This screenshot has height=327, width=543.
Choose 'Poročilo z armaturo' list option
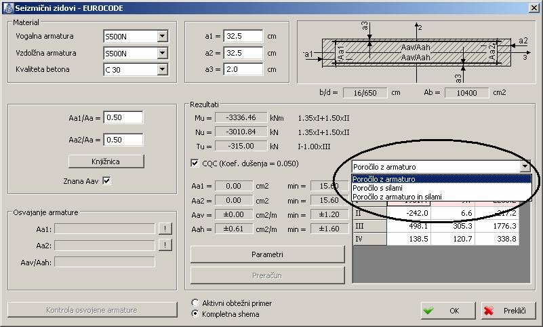click(x=441, y=179)
